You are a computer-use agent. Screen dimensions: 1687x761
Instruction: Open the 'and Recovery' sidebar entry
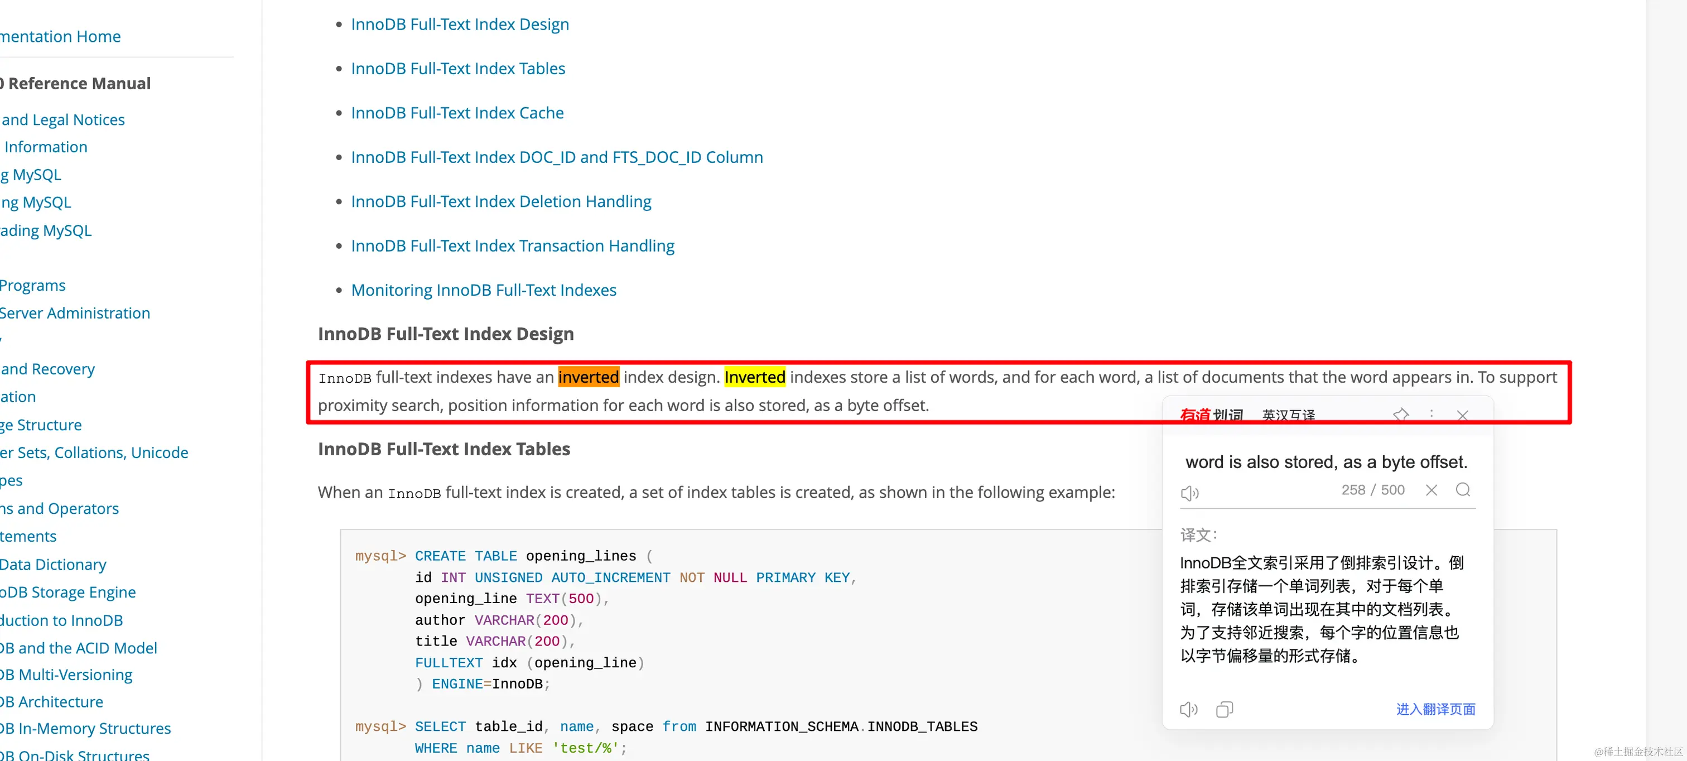47,369
